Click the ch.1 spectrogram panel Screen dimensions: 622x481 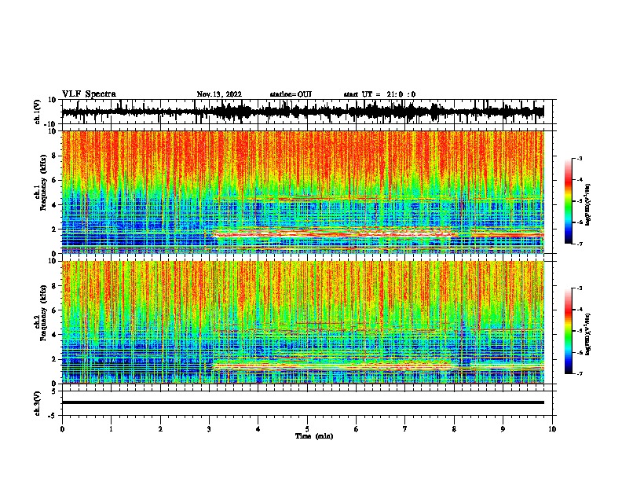tap(303, 192)
